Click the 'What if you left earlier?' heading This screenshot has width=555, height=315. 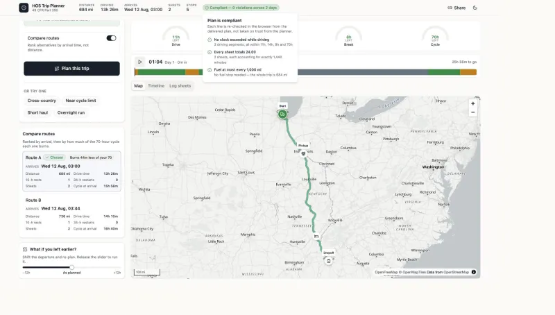(x=53, y=249)
